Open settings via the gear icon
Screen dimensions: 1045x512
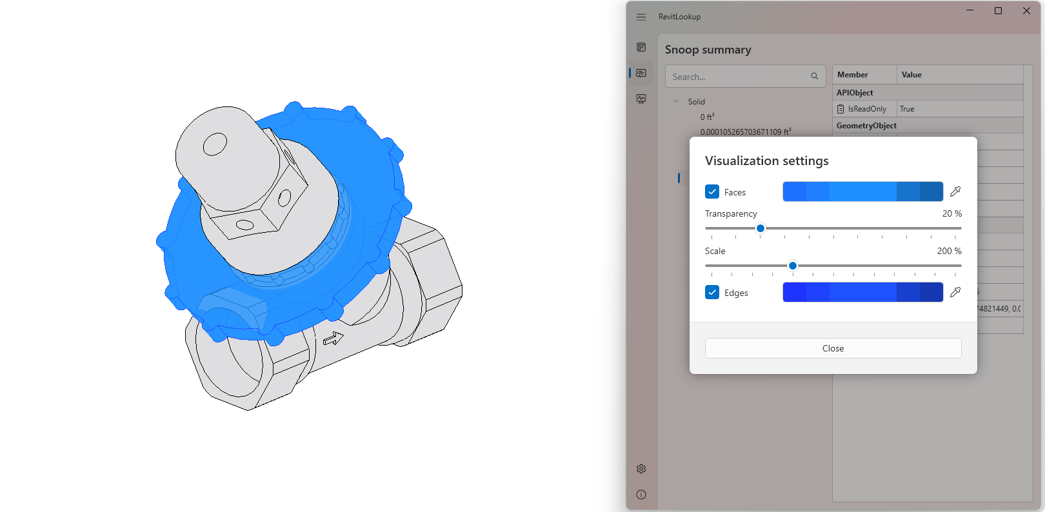641,469
